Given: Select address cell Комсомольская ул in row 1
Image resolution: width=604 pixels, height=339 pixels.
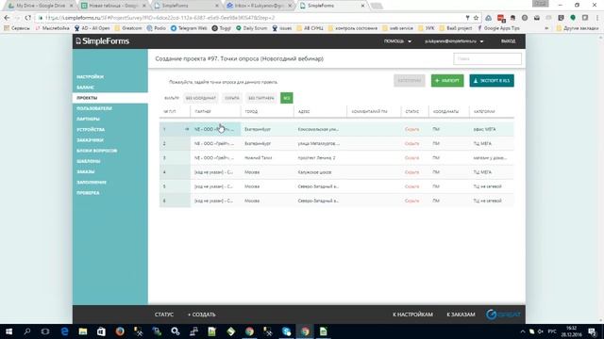Looking at the screenshot, I should click(x=318, y=129).
